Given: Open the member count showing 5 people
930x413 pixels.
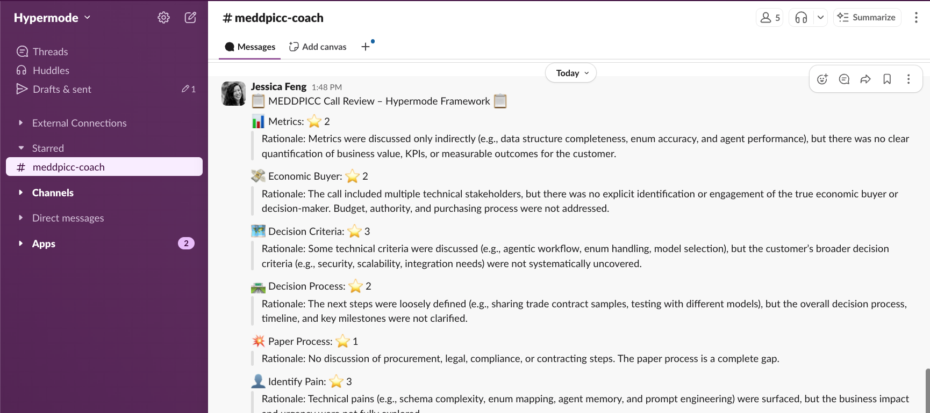Looking at the screenshot, I should 769,17.
